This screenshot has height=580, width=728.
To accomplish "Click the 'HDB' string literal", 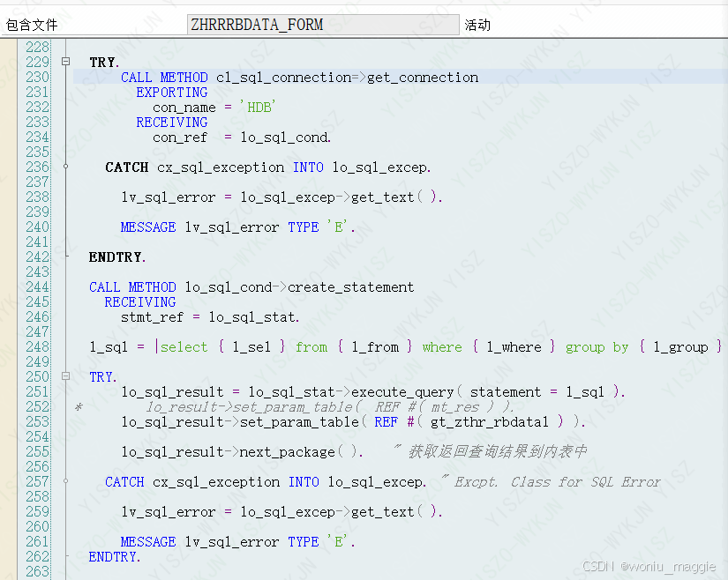I will [258, 108].
